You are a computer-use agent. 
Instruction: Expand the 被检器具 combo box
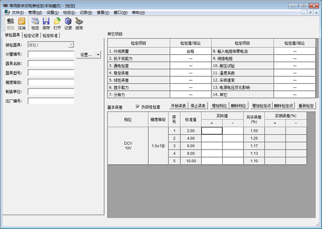pos(71,45)
